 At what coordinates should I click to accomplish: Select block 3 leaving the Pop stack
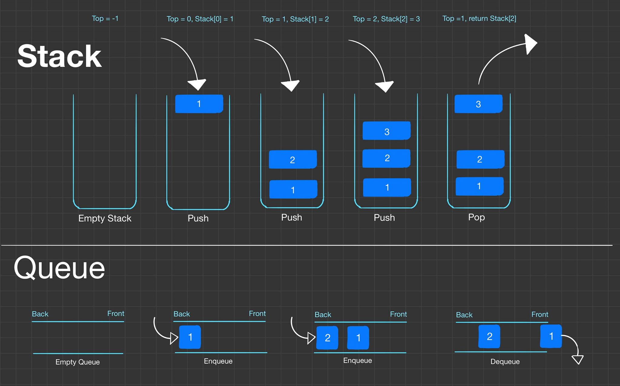tap(478, 104)
